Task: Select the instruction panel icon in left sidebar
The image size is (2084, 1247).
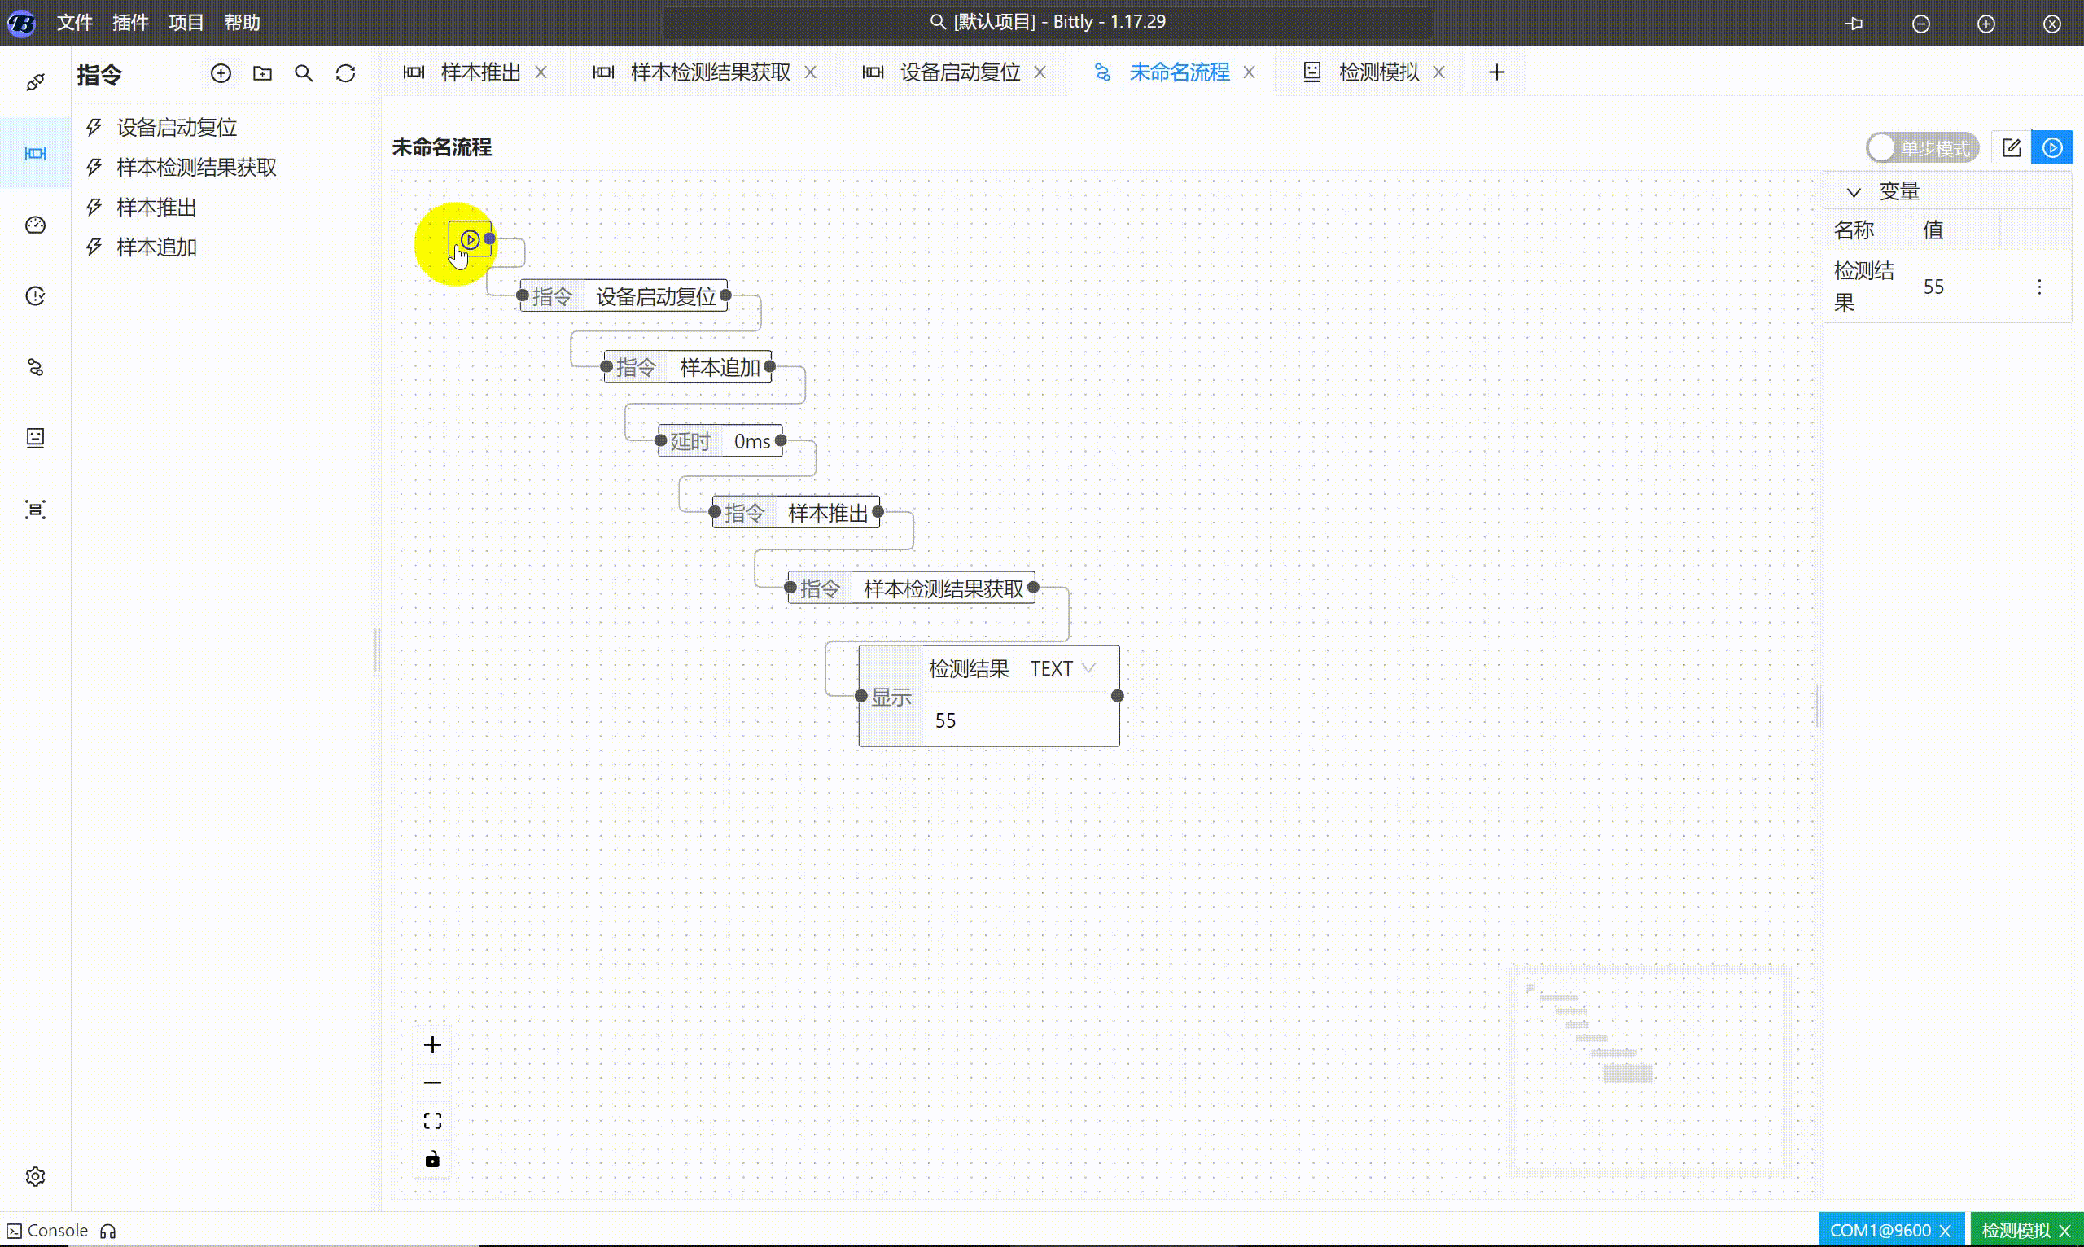Action: click(34, 154)
